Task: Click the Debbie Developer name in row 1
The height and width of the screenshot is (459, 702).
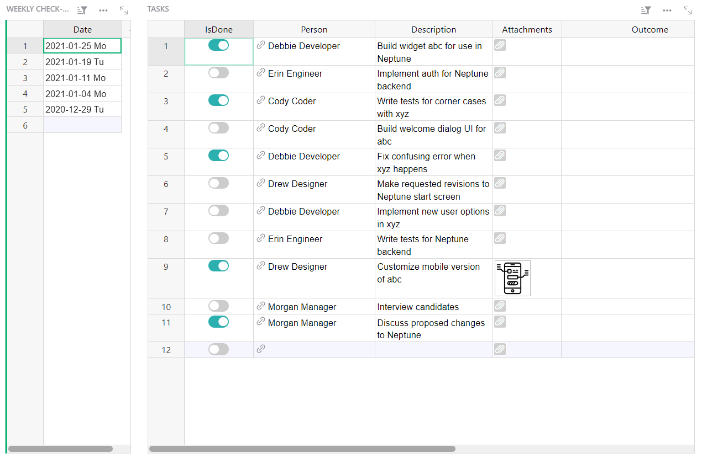Action: tap(303, 46)
